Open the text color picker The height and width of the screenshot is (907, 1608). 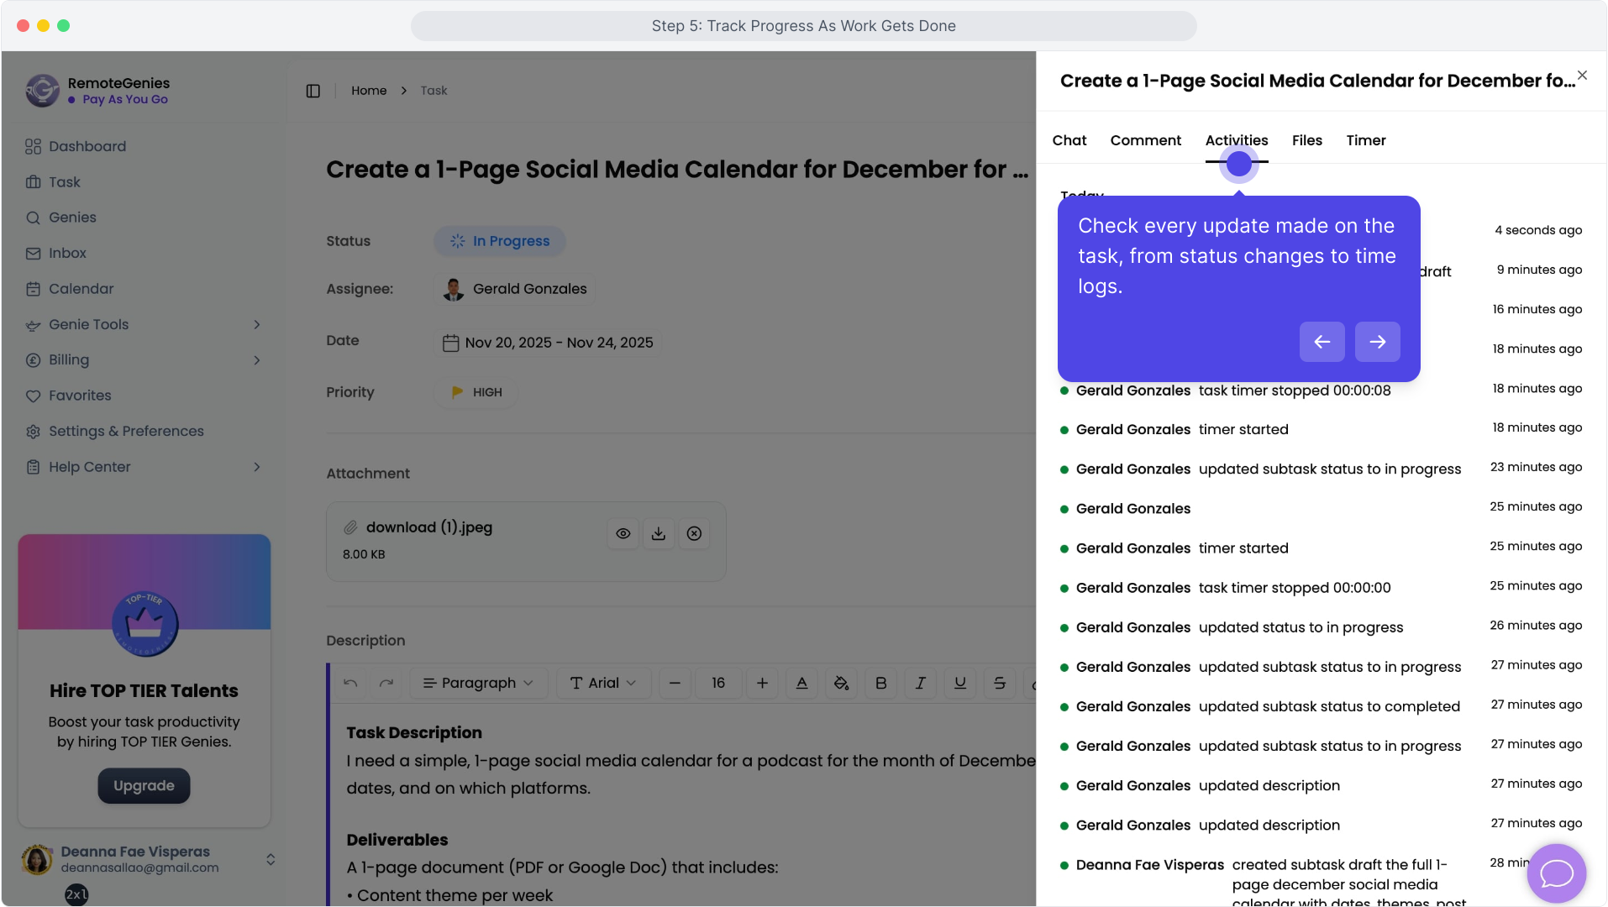pos(802,683)
